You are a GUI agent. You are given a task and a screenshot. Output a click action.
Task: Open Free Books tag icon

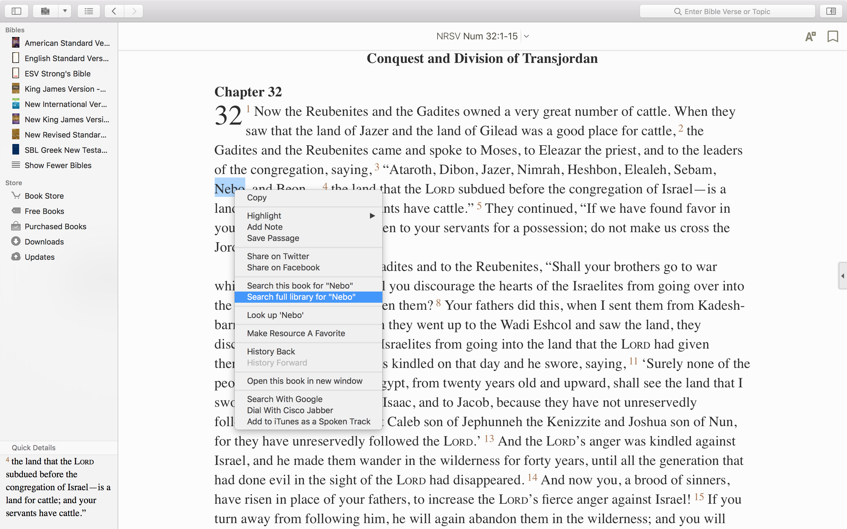pyautogui.click(x=16, y=211)
